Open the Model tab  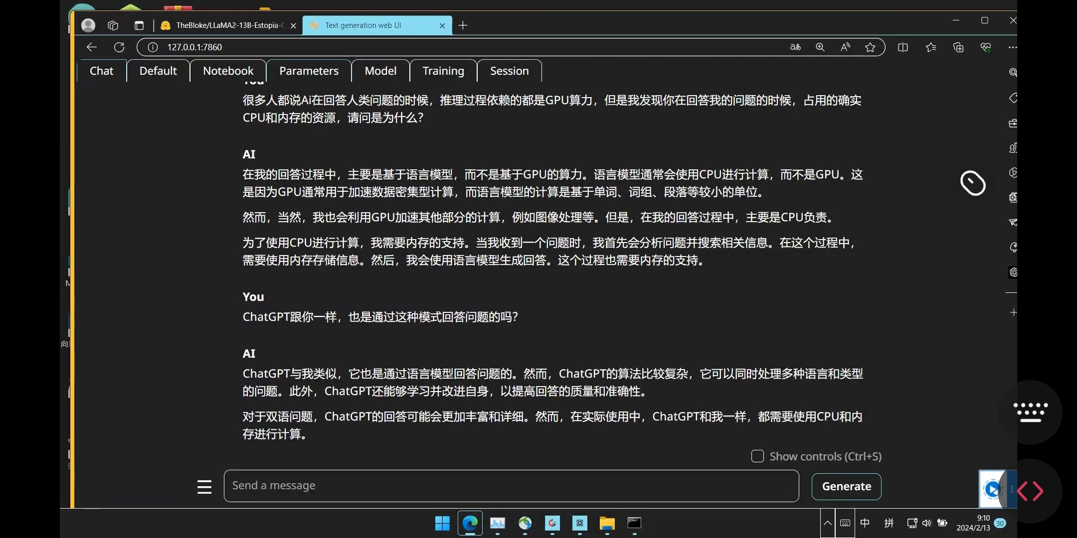click(x=380, y=71)
